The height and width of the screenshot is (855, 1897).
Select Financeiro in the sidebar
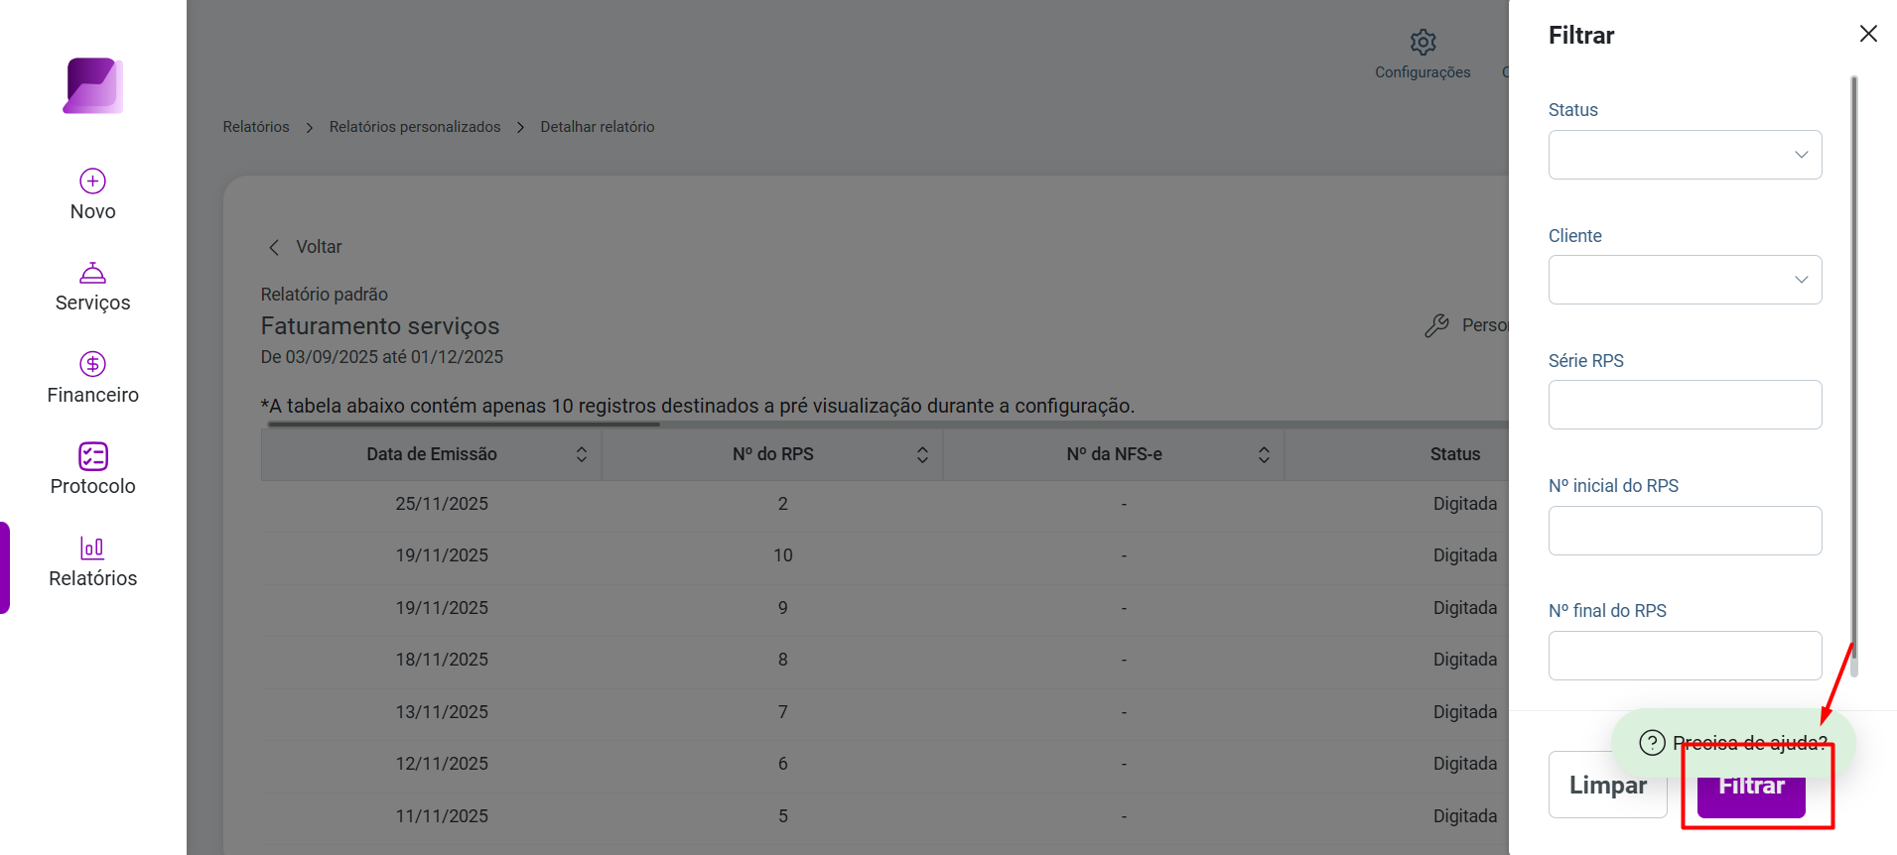point(93,395)
